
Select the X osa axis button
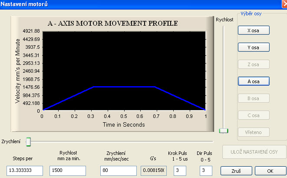(x=254, y=30)
